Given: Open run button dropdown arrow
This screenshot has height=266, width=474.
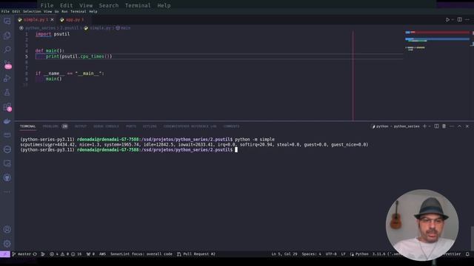Looking at the screenshot, I should pos(453,20).
